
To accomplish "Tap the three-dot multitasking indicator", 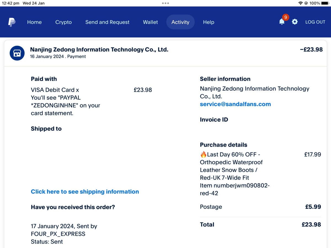I will pyautogui.click(x=165, y=3).
